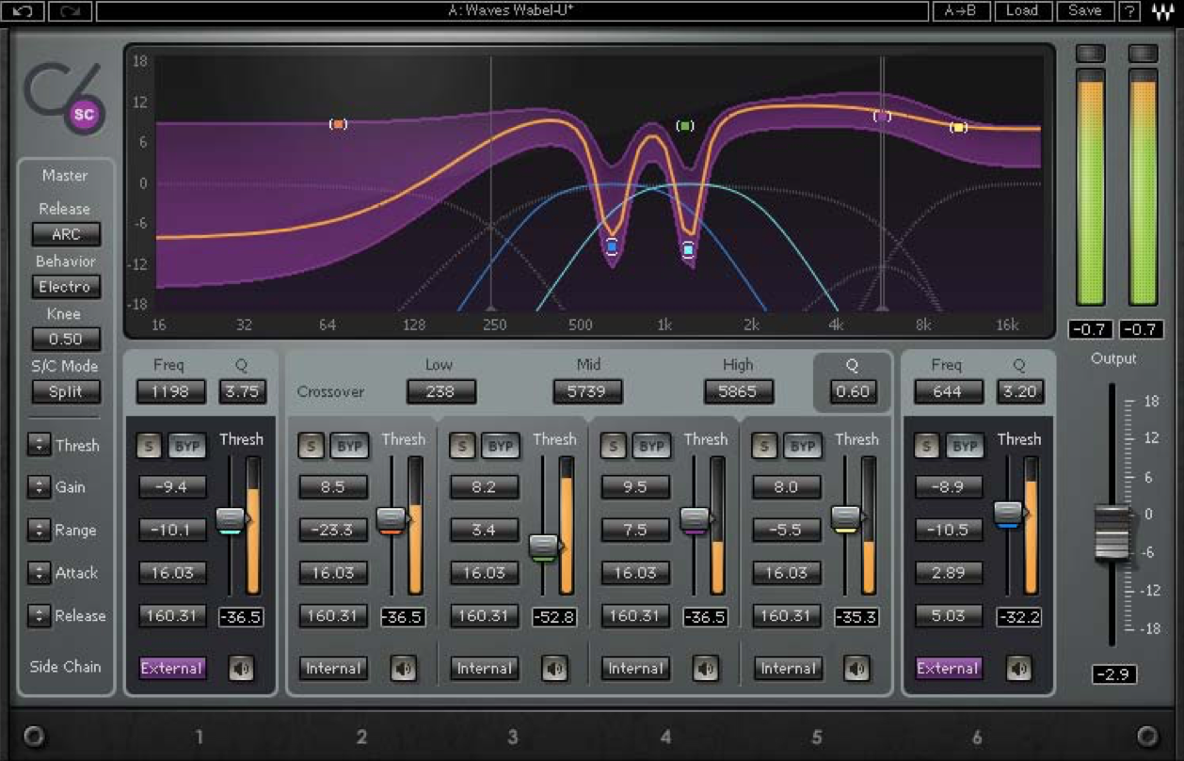Click the Electro behavior button

65,287
